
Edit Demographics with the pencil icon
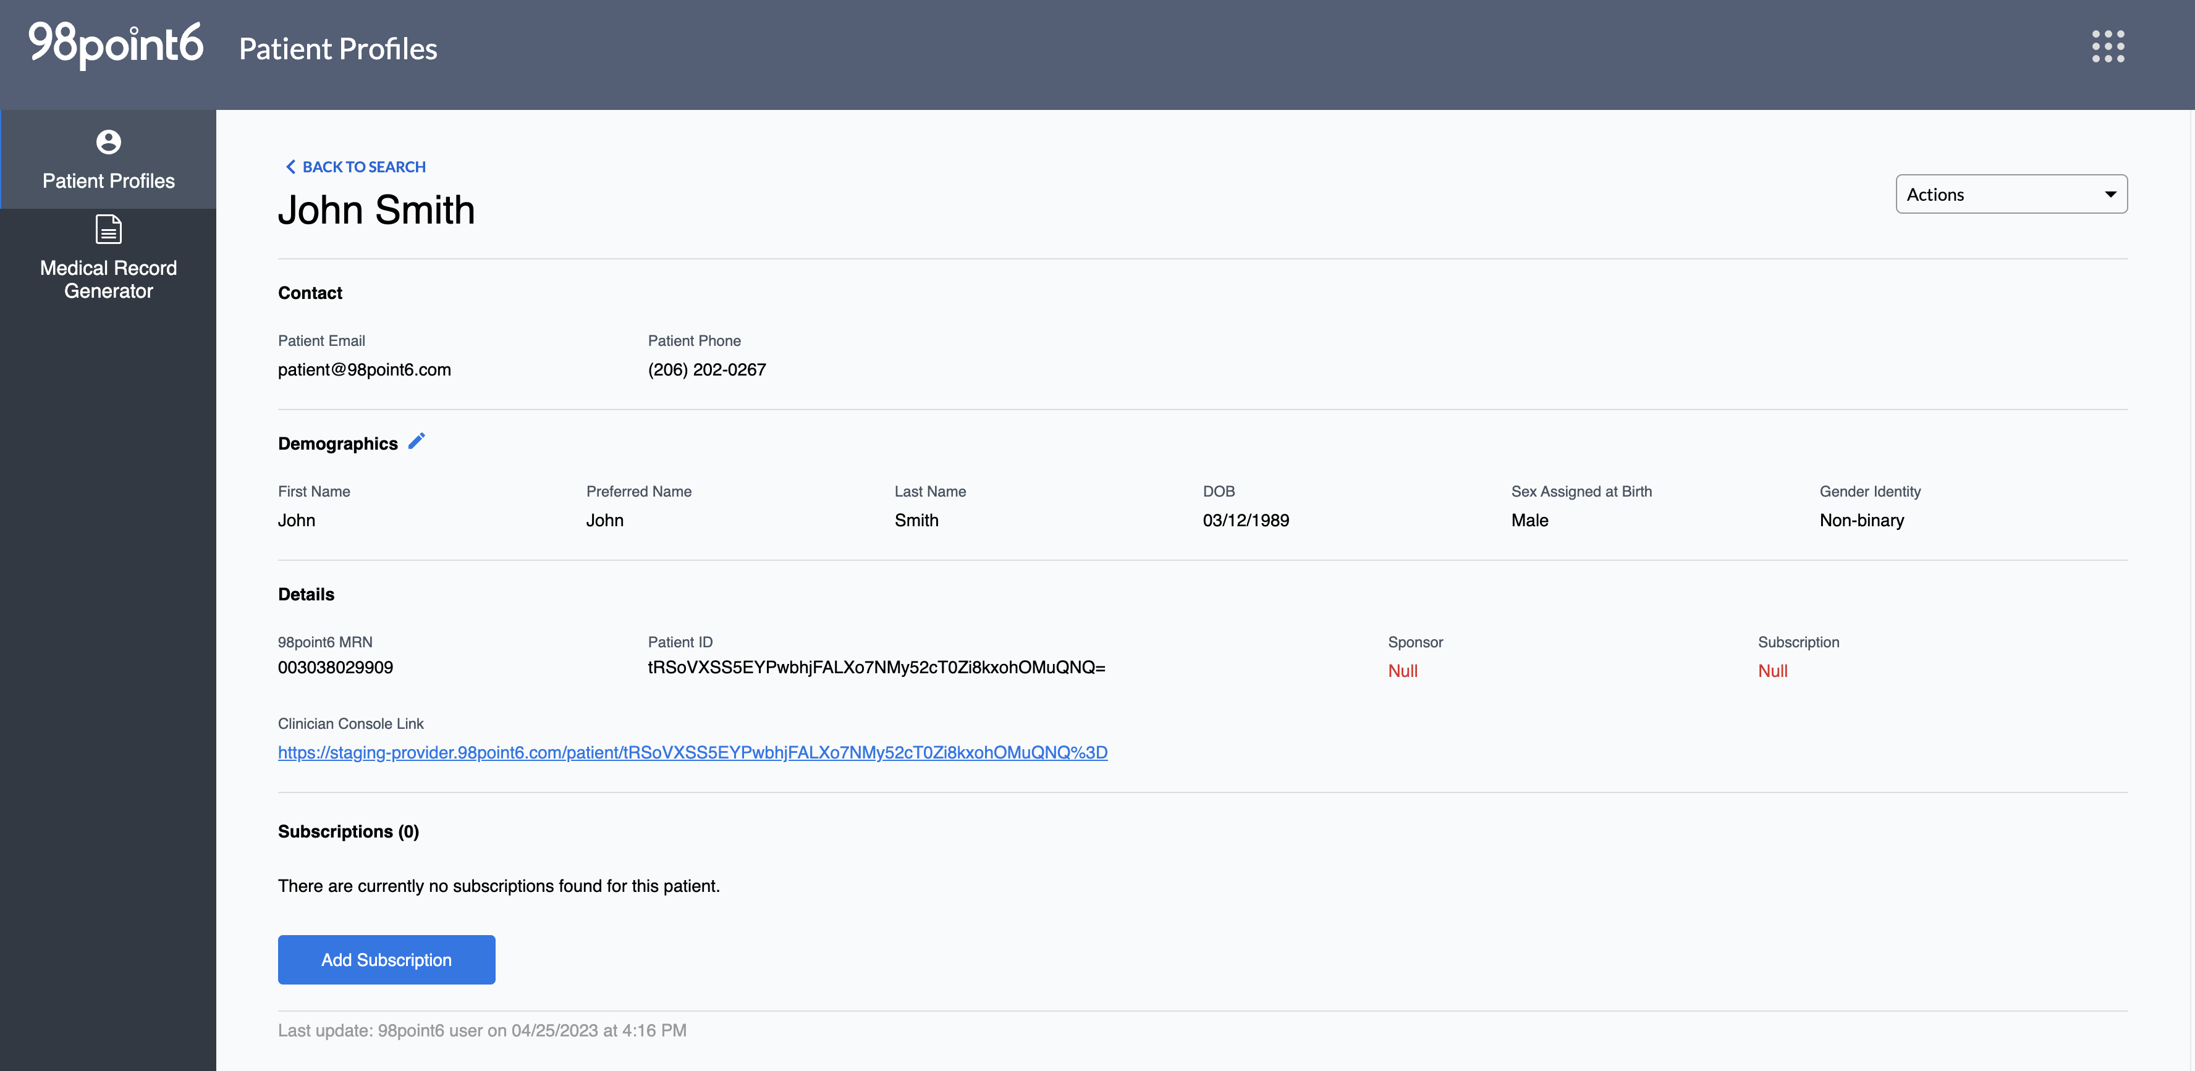coord(416,441)
